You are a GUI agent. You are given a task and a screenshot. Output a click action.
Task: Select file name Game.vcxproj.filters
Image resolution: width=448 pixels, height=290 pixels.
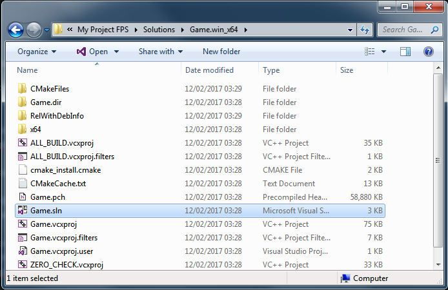pyautogui.click(x=64, y=238)
